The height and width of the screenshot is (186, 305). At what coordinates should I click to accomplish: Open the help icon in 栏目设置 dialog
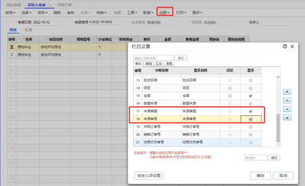click(x=285, y=46)
